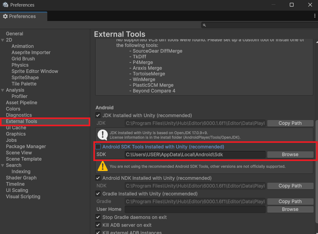318x234 pixels.
Task: Open Package Manager preferences
Action: [26, 146]
